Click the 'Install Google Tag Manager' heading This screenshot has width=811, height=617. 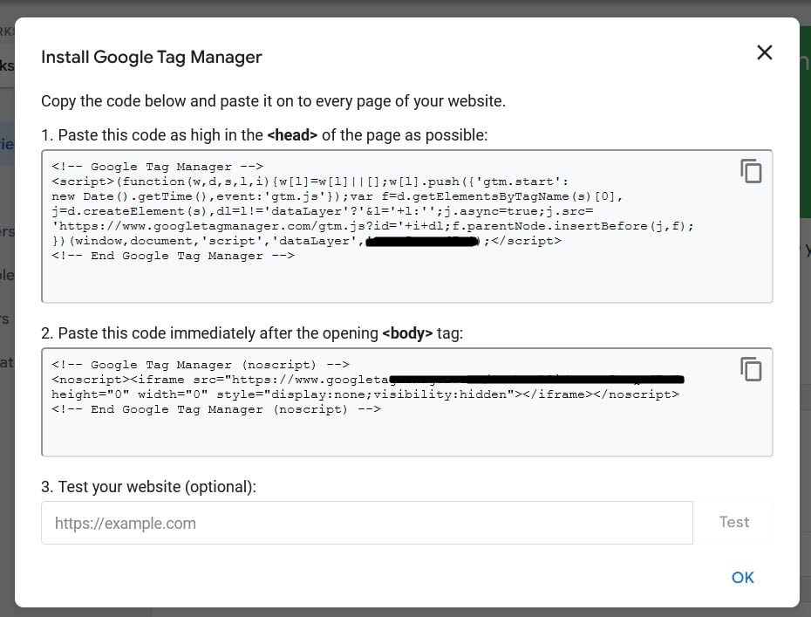(x=152, y=57)
